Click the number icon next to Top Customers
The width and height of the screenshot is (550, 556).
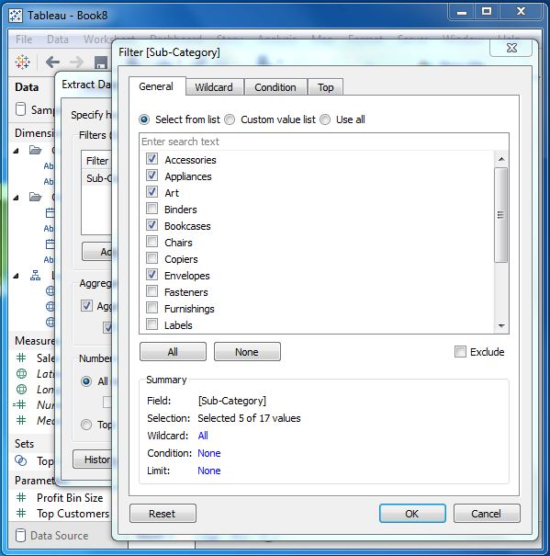[21, 513]
